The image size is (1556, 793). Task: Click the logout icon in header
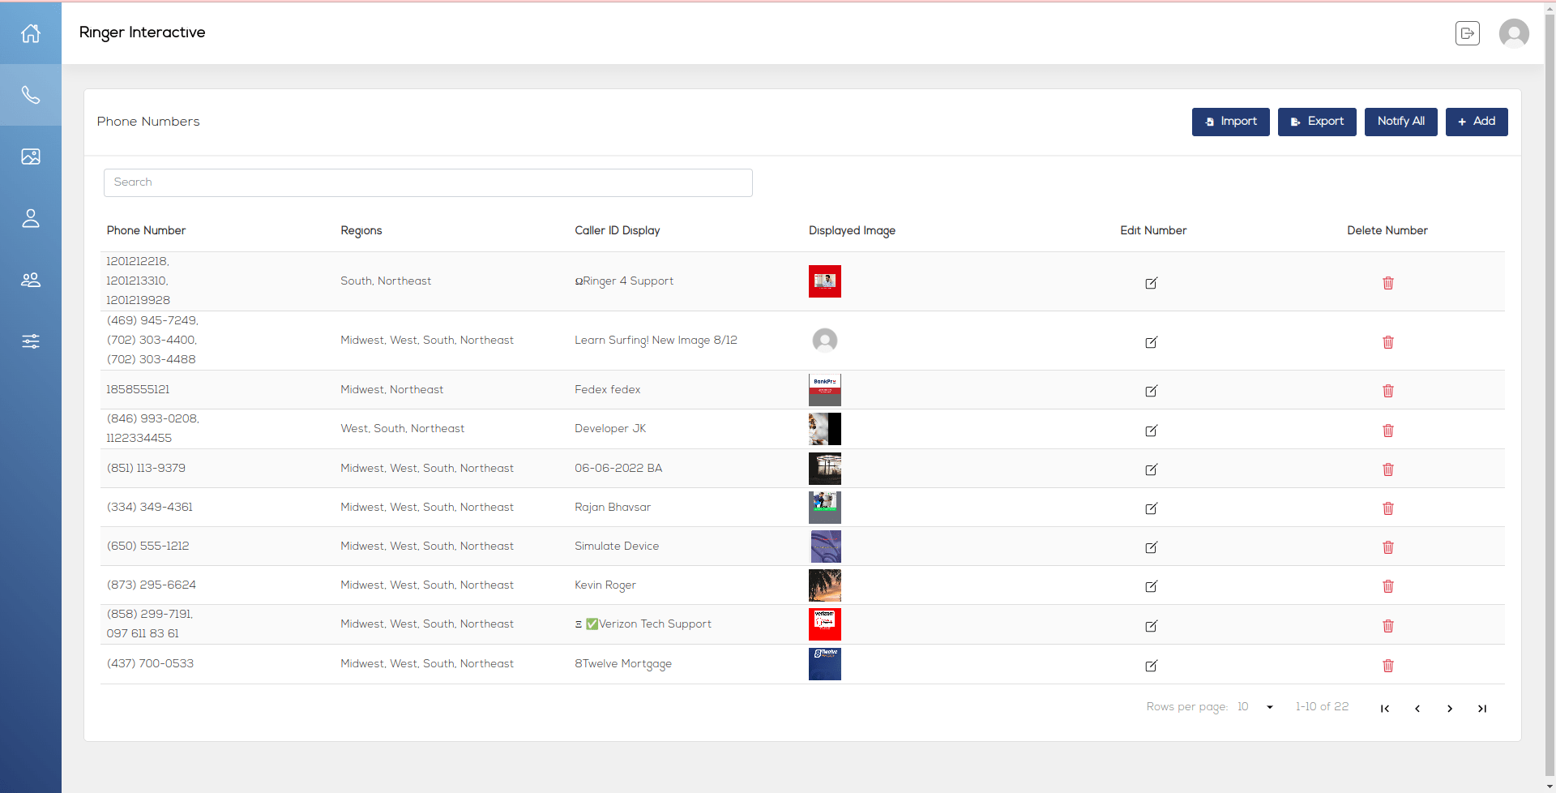(x=1467, y=33)
